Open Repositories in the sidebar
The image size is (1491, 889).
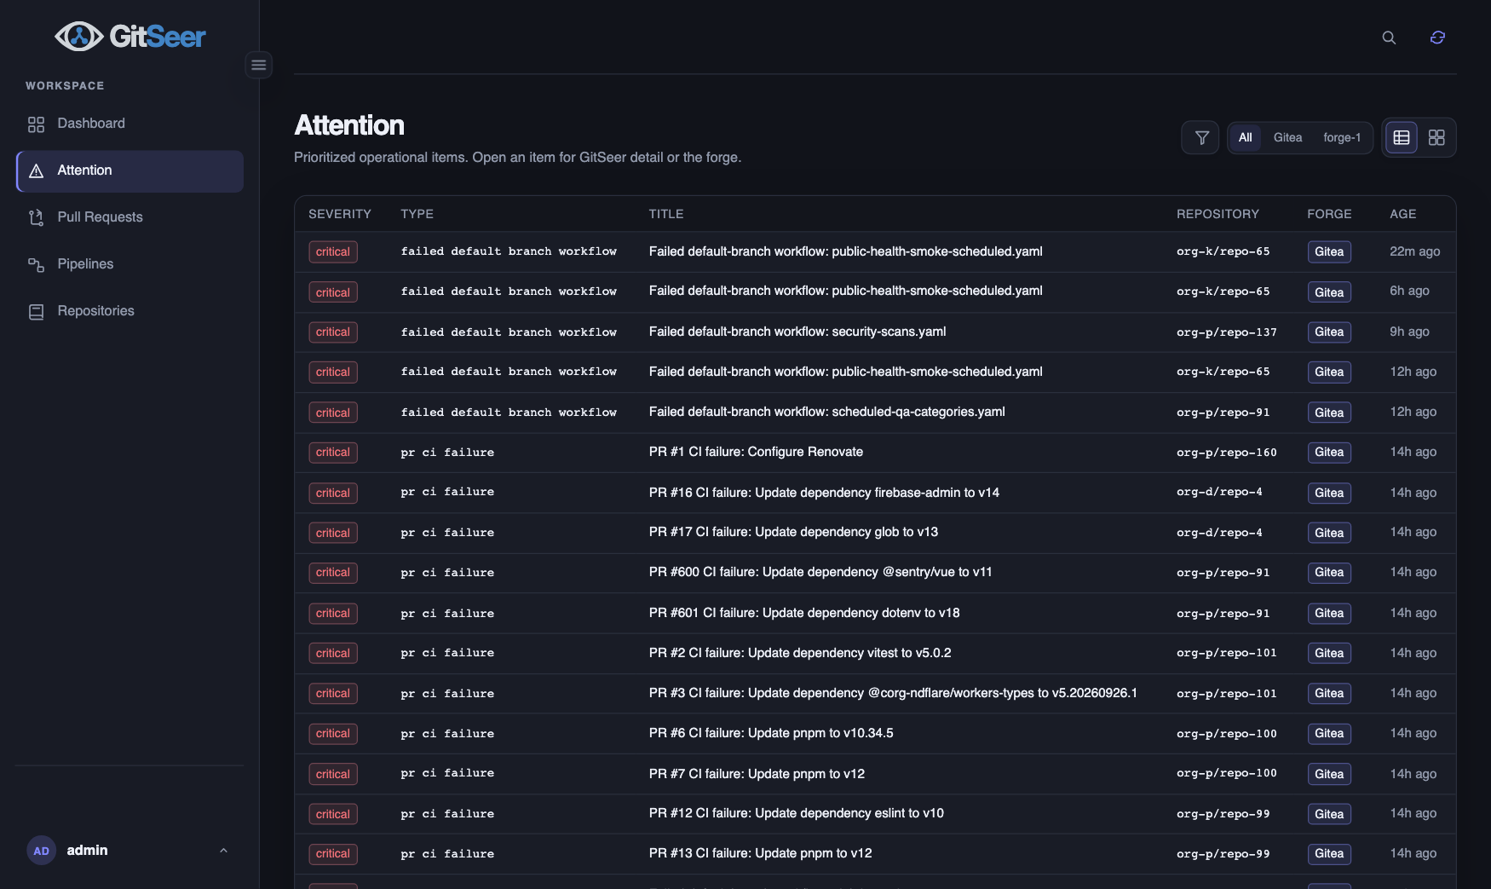click(130, 311)
